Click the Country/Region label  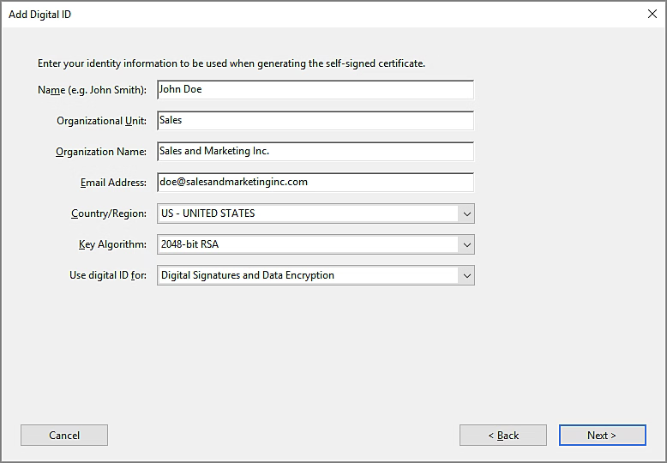(109, 213)
